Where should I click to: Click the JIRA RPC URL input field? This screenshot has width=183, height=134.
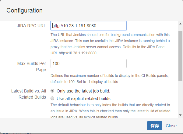click(x=89, y=26)
